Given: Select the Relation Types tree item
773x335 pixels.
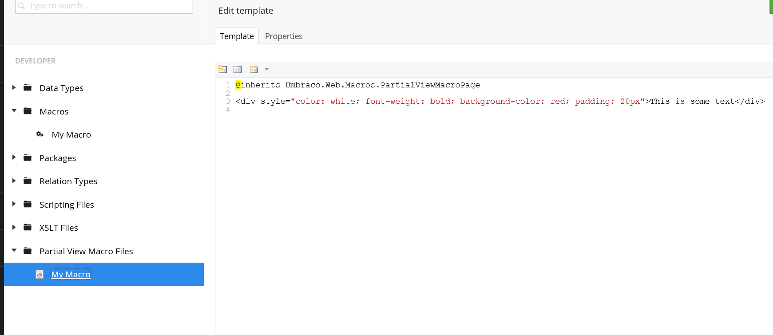Looking at the screenshot, I should tap(68, 181).
